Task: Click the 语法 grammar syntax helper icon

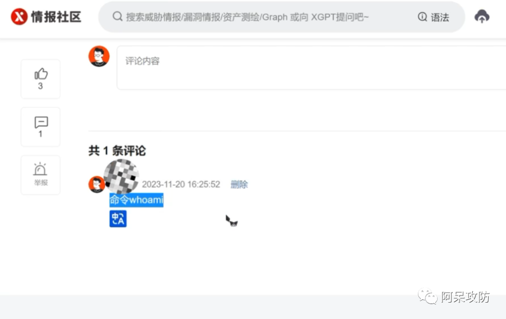Action: (x=423, y=17)
